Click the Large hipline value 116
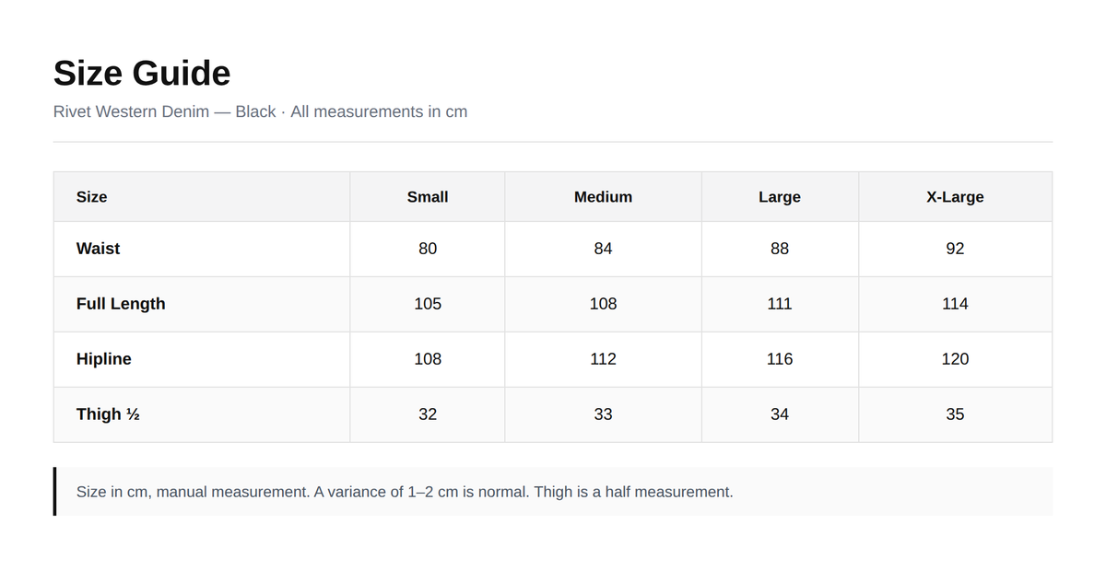Image resolution: width=1106 pixels, height=582 pixels. tap(780, 359)
